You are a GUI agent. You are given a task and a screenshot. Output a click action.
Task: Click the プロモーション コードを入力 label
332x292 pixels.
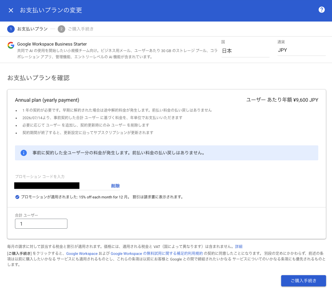[x=40, y=177]
